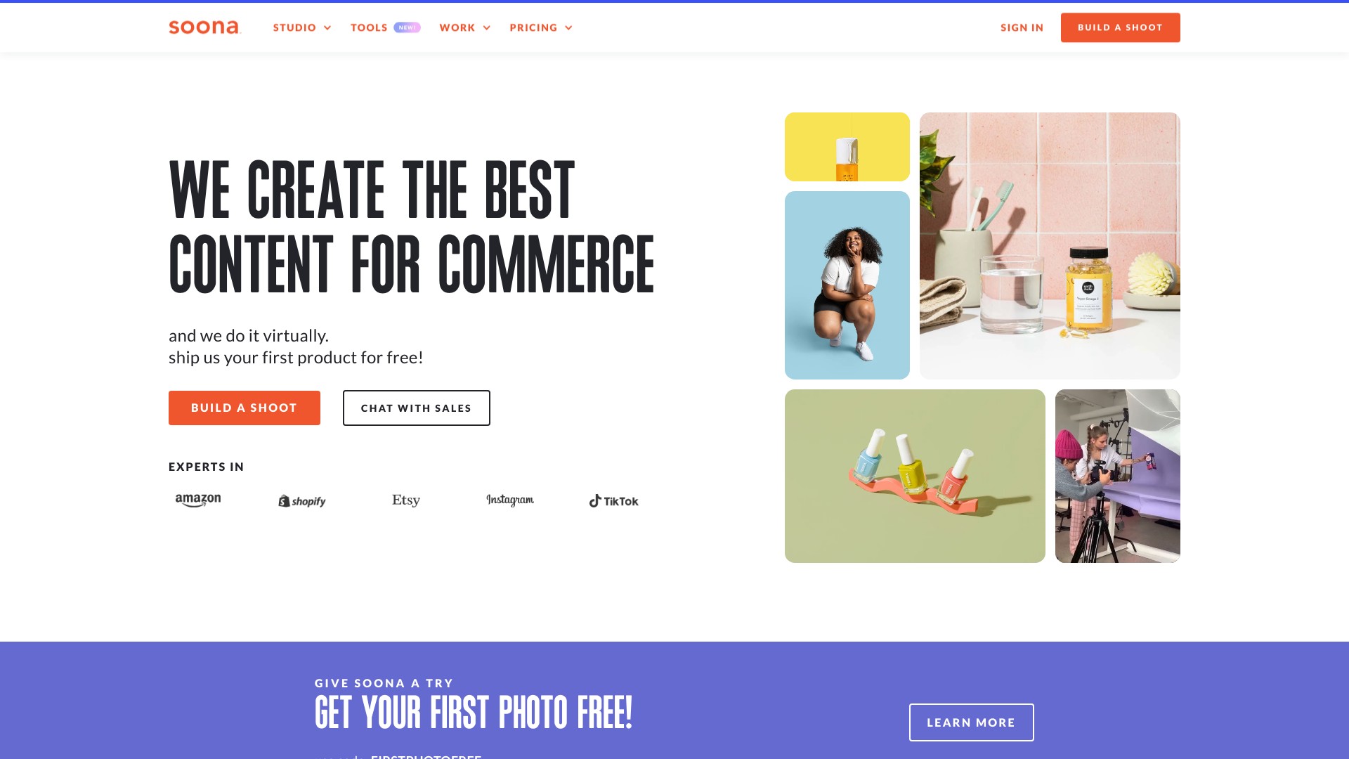Open the nail polish bottles photo
The width and height of the screenshot is (1349, 759).
(x=915, y=476)
